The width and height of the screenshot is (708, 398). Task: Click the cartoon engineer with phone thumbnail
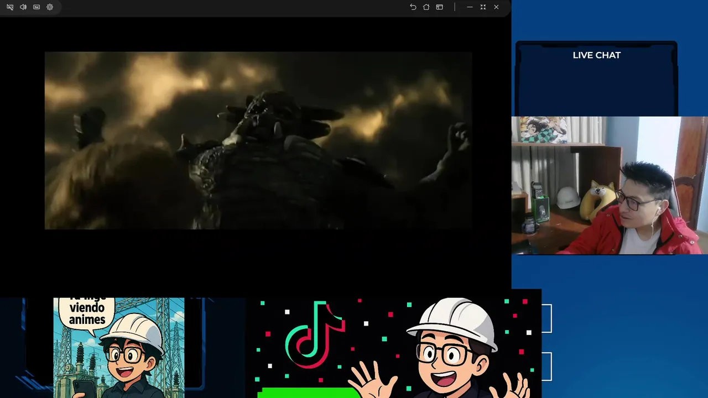tap(119, 348)
